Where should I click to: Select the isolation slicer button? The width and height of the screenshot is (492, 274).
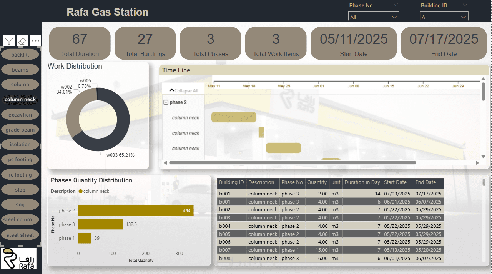20,145
